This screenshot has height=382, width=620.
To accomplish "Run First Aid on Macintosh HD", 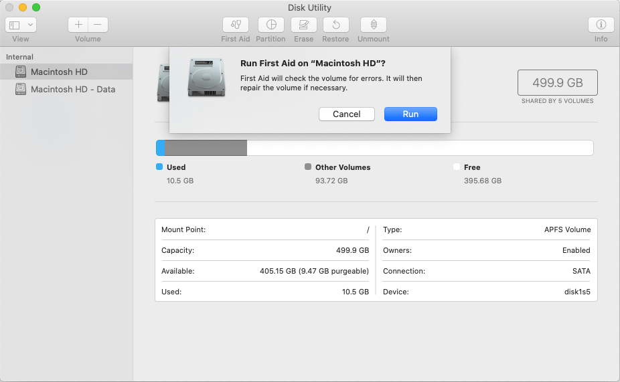I will pyautogui.click(x=410, y=114).
